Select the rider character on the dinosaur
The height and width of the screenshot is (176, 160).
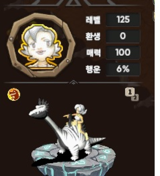coord(77,119)
